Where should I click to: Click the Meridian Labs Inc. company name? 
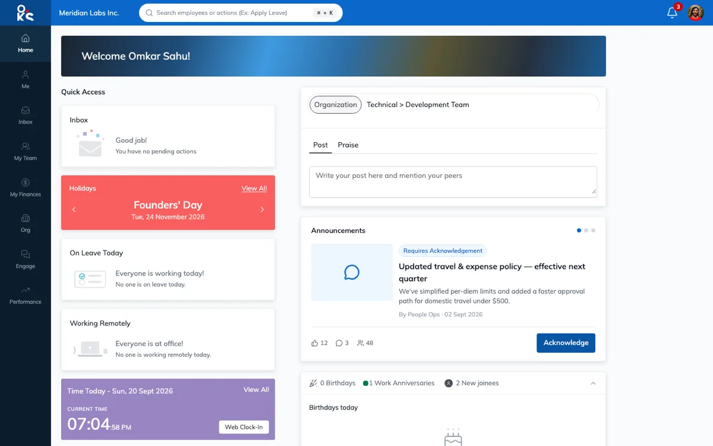coord(89,12)
